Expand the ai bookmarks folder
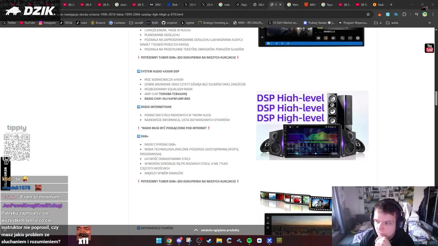The width and height of the screenshot is (438, 246). (x=378, y=23)
